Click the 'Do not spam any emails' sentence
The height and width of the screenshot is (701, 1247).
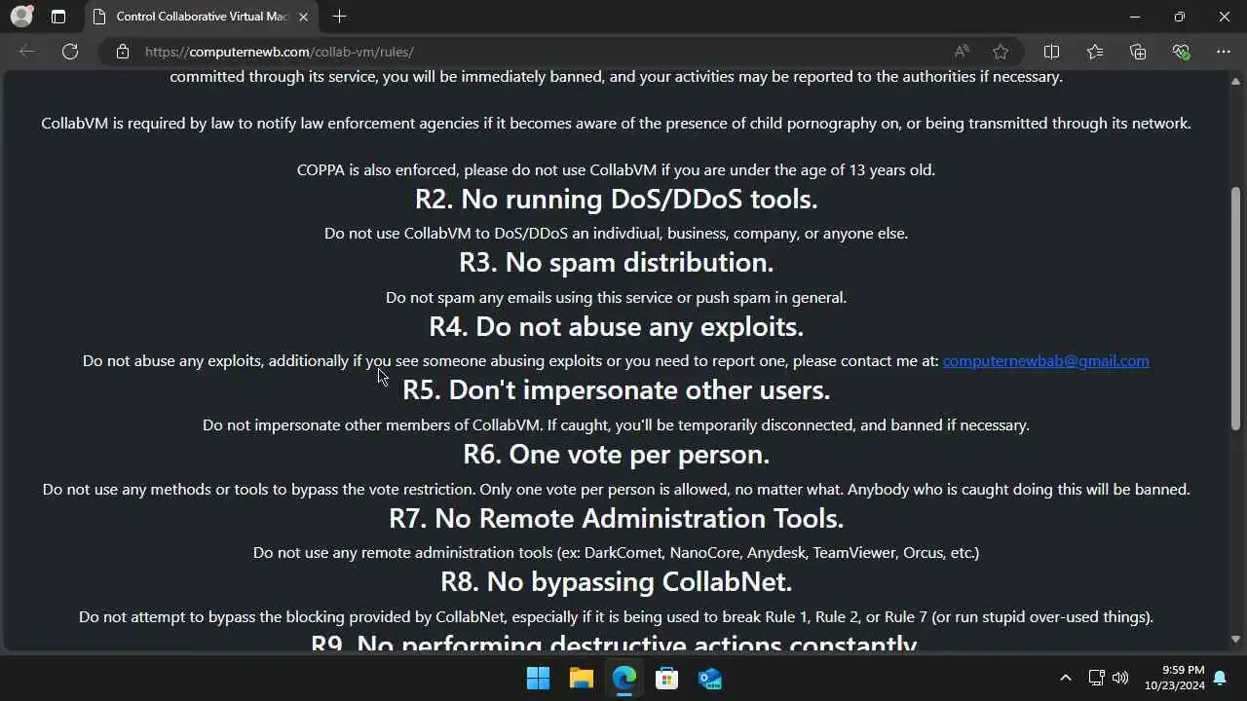coord(616,298)
